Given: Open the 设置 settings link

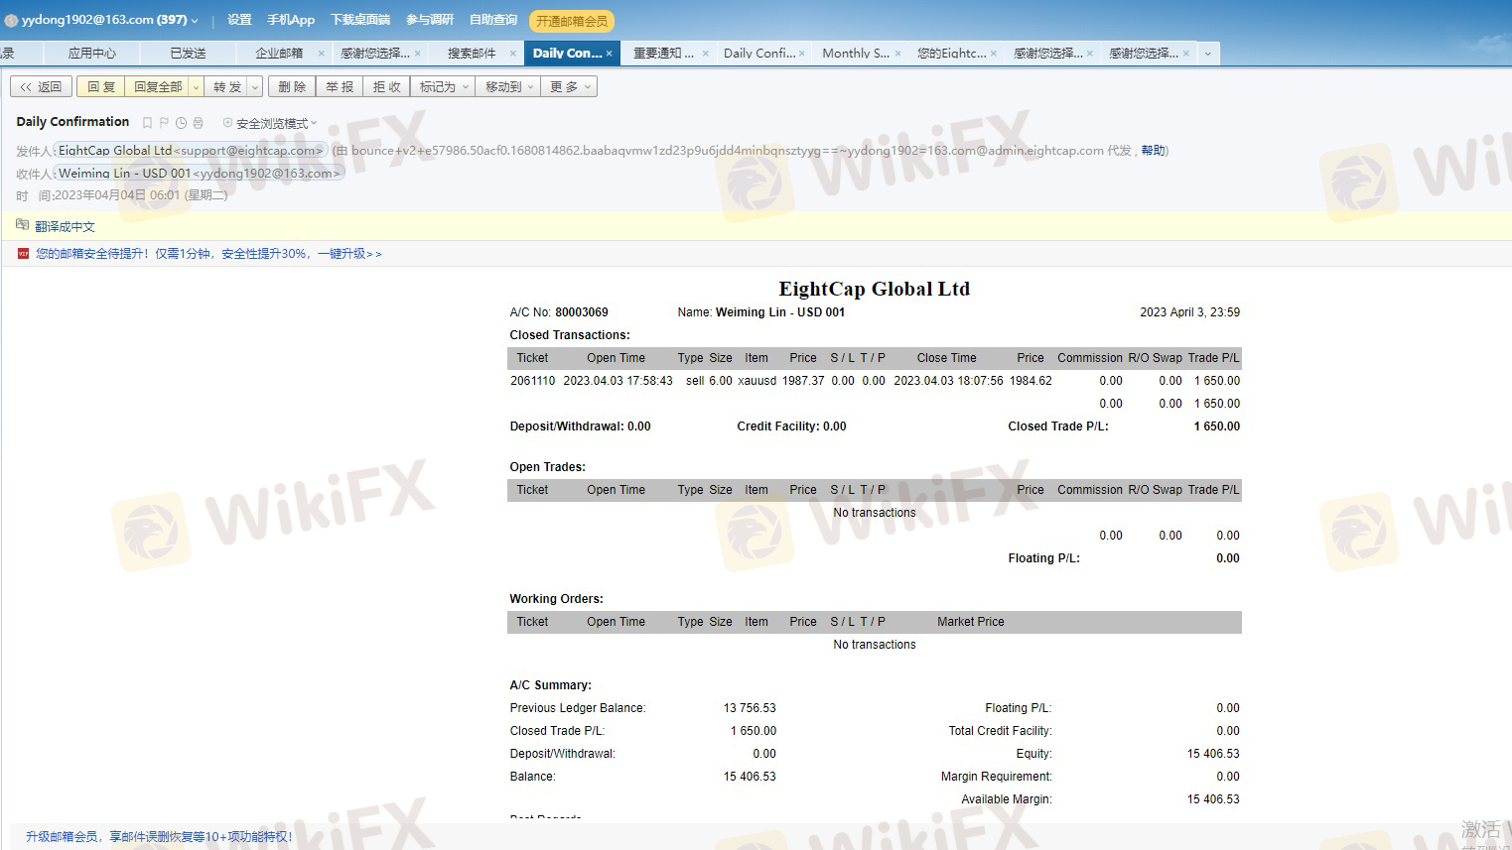Looking at the screenshot, I should point(239,20).
